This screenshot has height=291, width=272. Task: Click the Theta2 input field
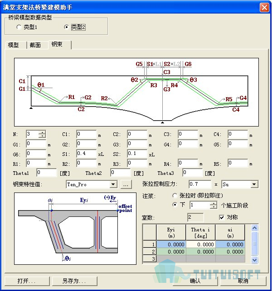[x=121, y=173]
